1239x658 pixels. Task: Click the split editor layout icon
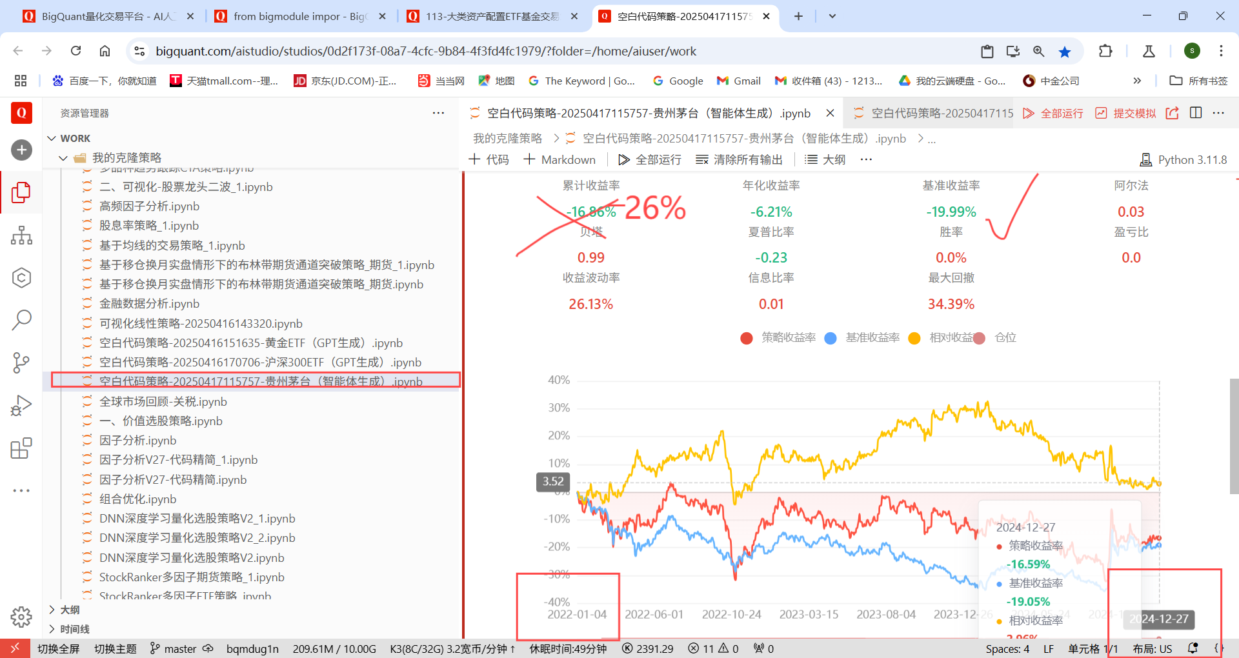(1196, 113)
